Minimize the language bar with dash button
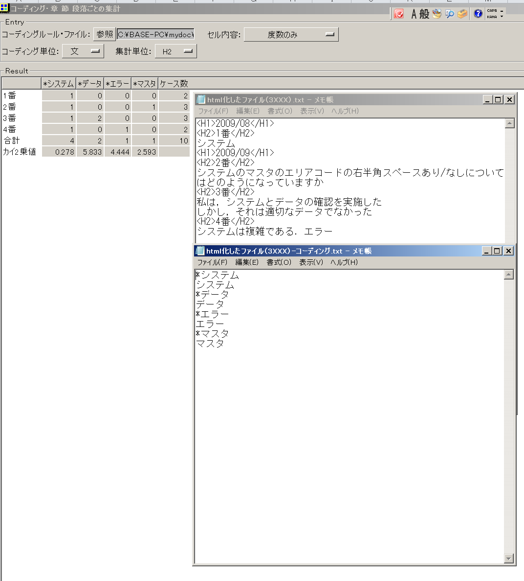This screenshot has width=524, height=581. click(x=502, y=11)
